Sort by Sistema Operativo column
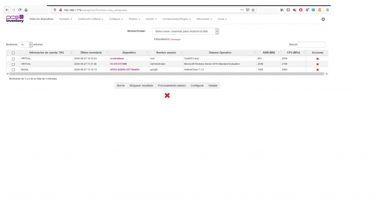375x198 pixels. click(220, 53)
